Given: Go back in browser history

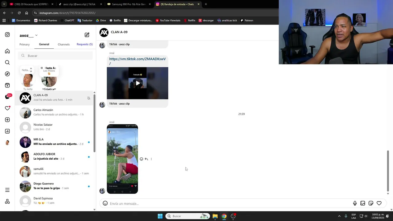Looking at the screenshot, I should (x=4, y=13).
